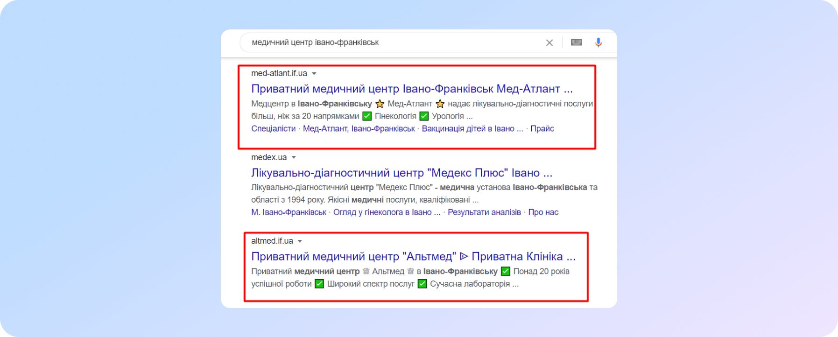Open the 'Лікувально-діагностичний центр "Медекс Плюс"' result
This screenshot has width=838, height=337.
click(401, 173)
